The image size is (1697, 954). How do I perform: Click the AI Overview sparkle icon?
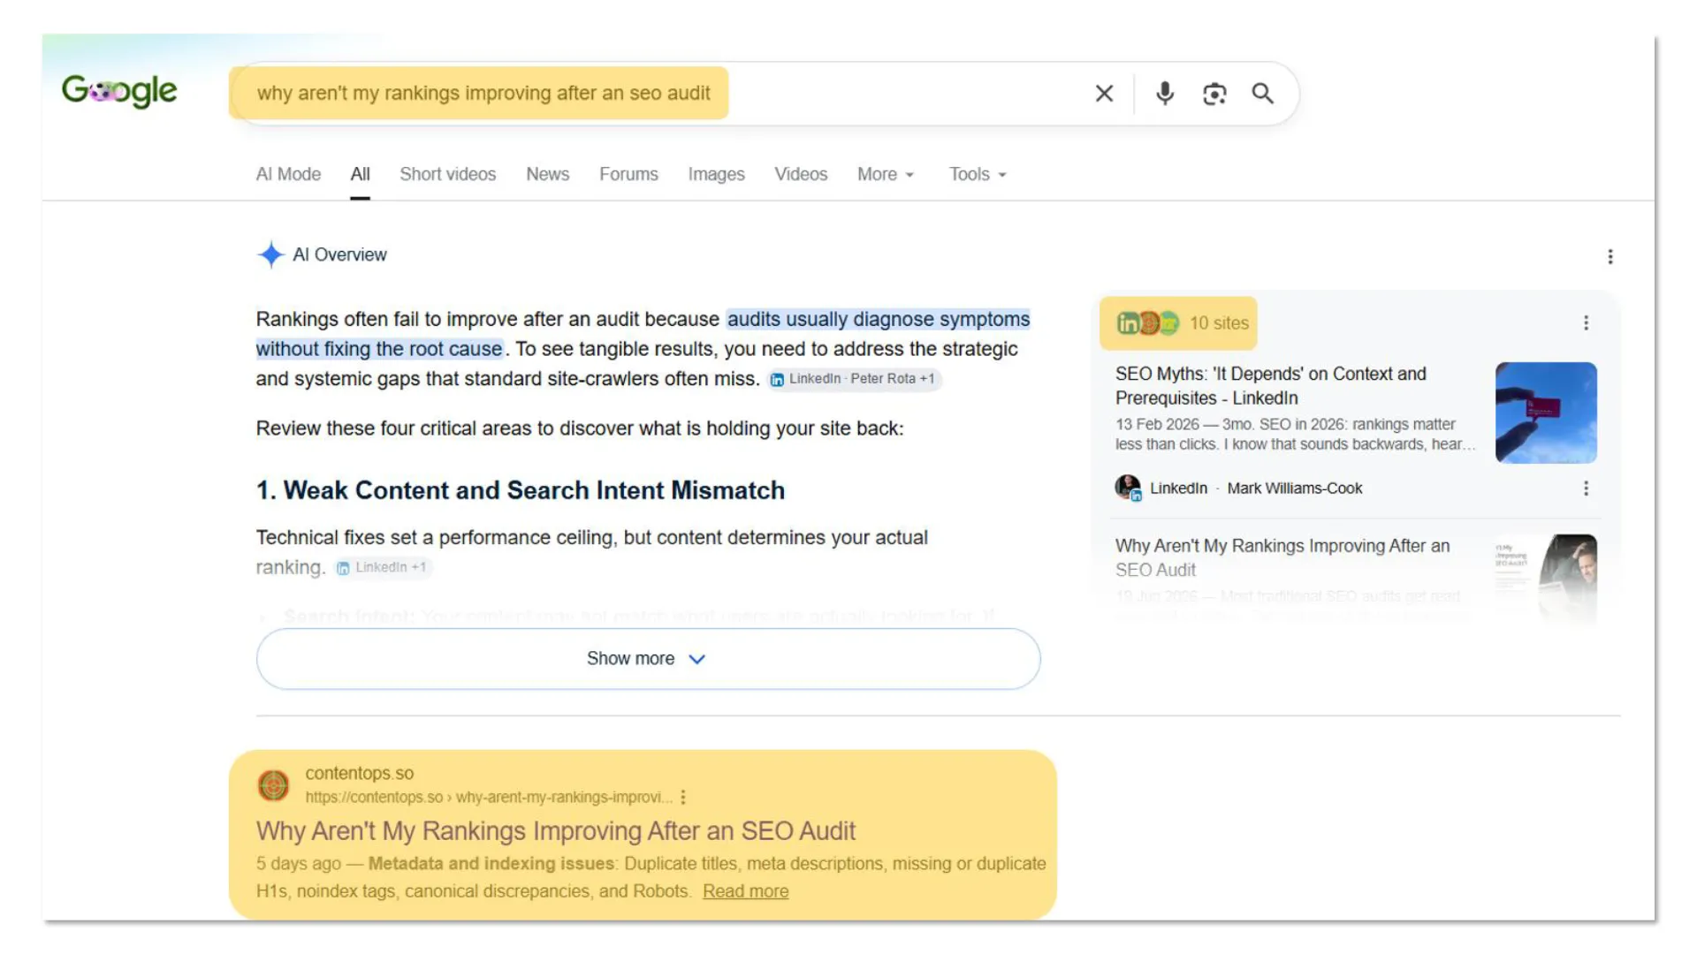pos(270,254)
